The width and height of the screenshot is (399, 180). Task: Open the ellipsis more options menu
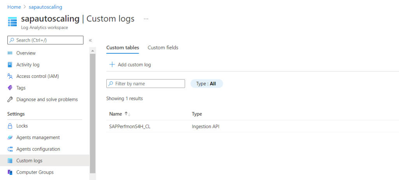pos(146,19)
